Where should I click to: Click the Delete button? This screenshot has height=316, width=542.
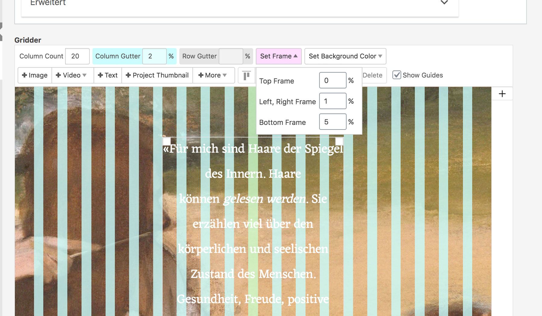(x=372, y=75)
